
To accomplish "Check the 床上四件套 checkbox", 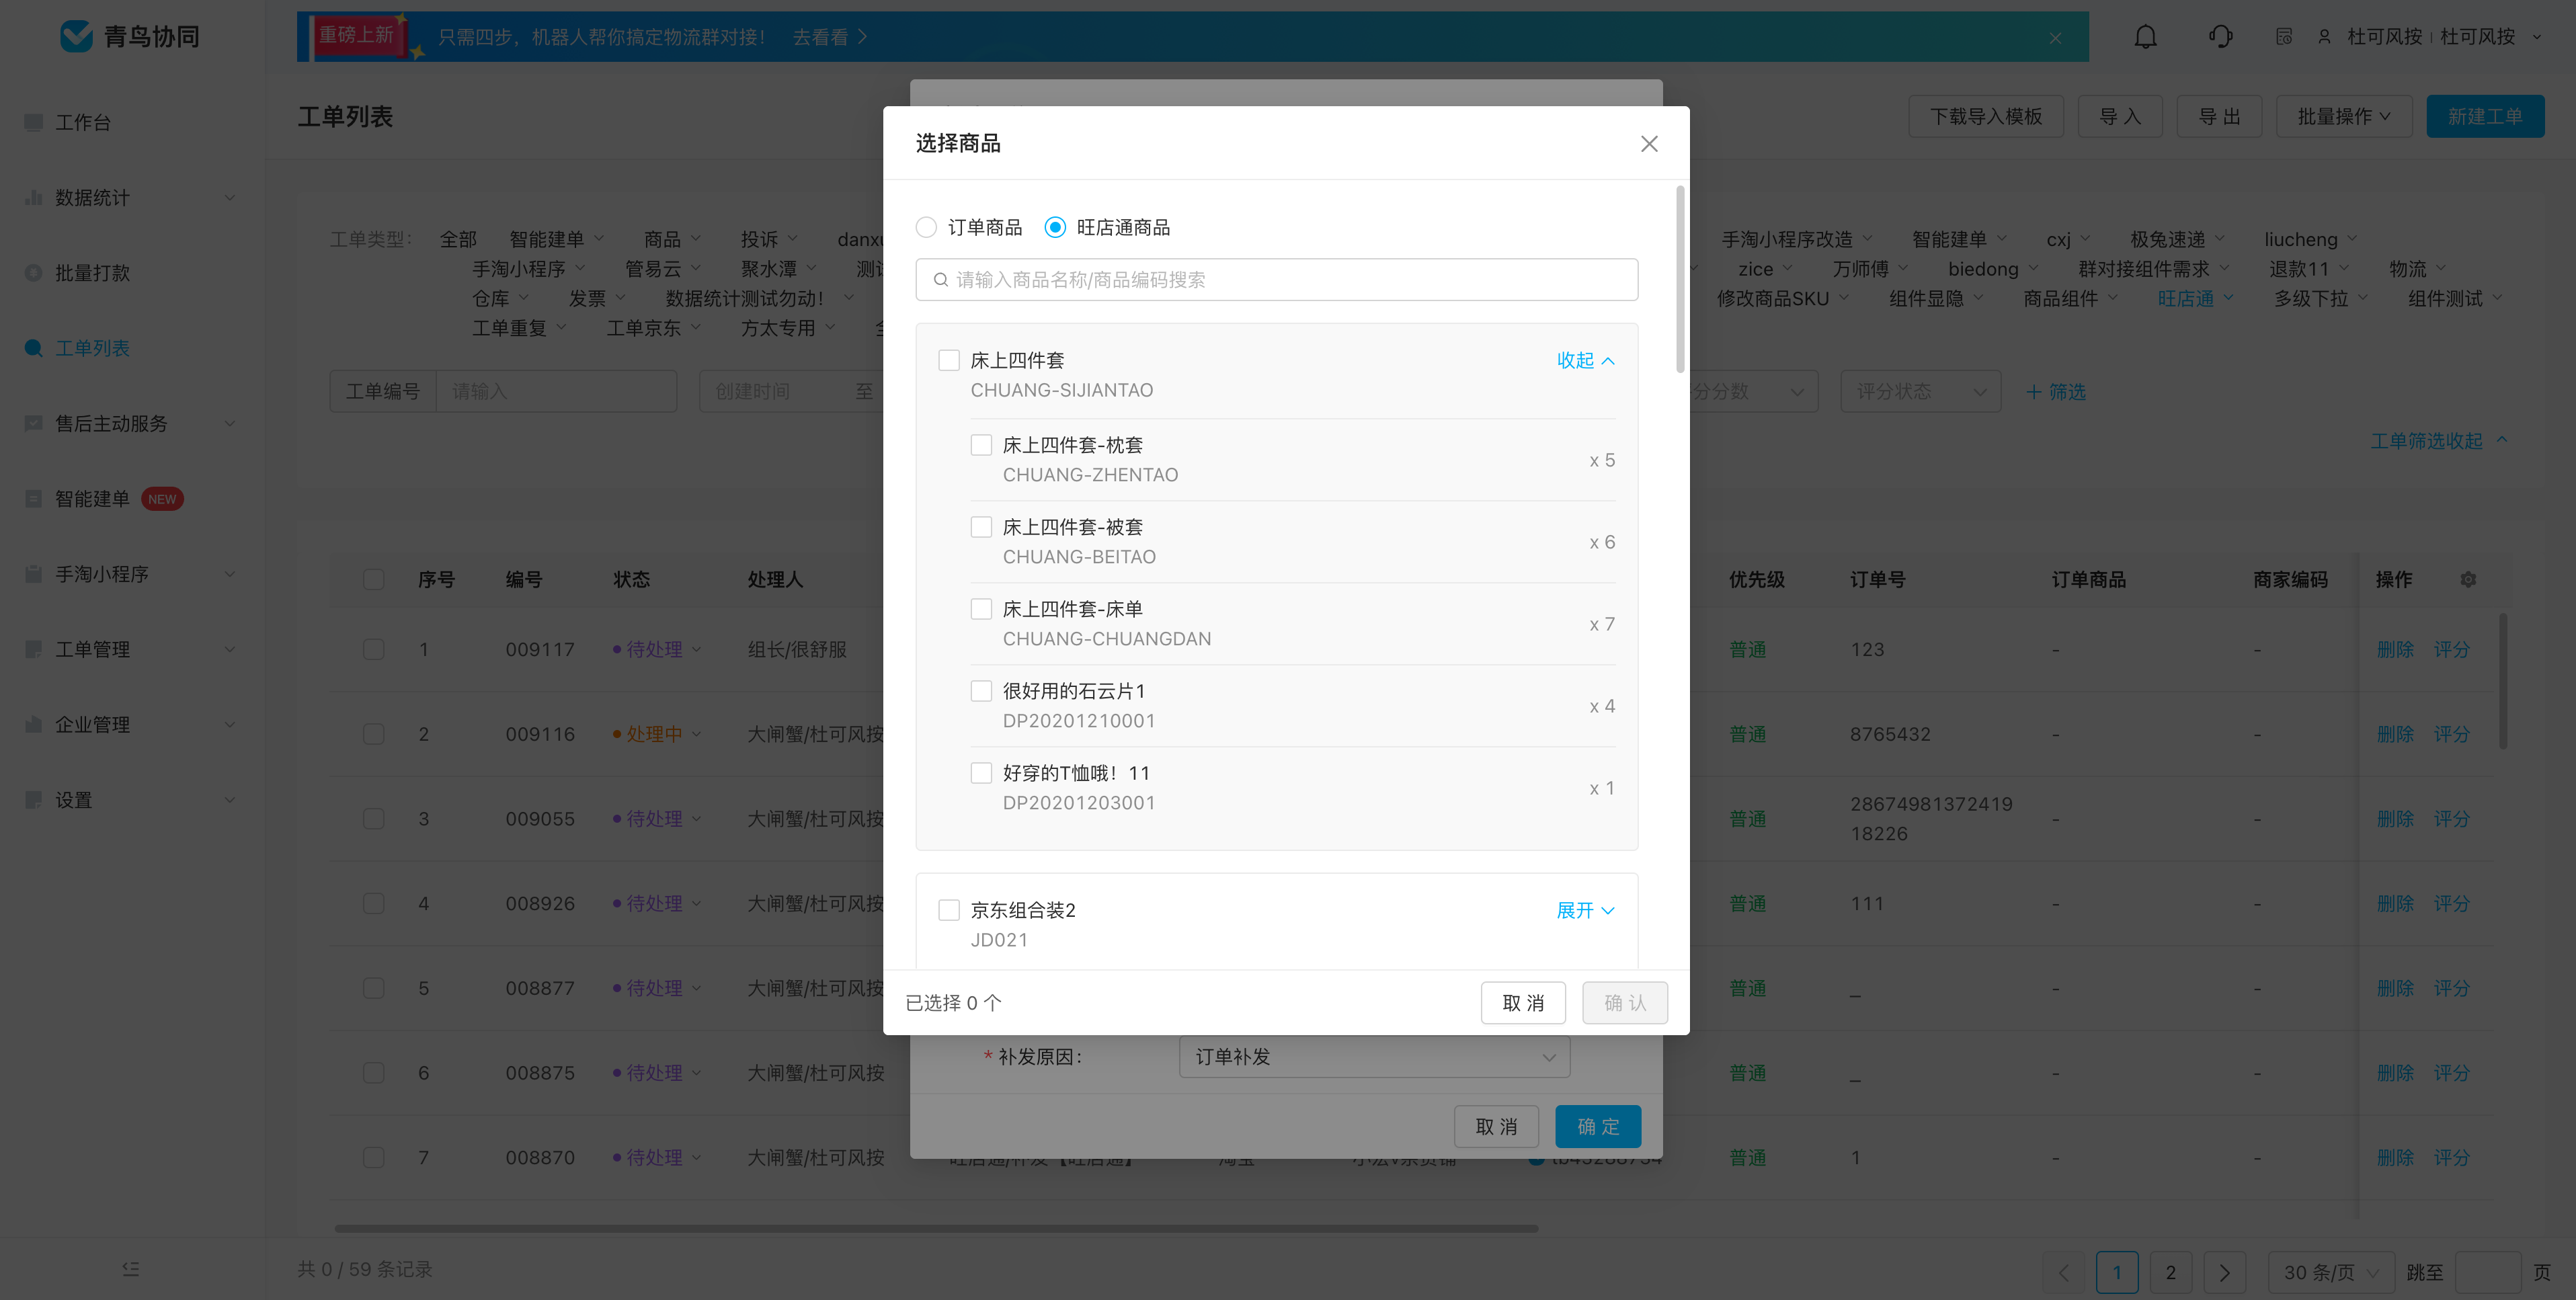I will point(948,360).
